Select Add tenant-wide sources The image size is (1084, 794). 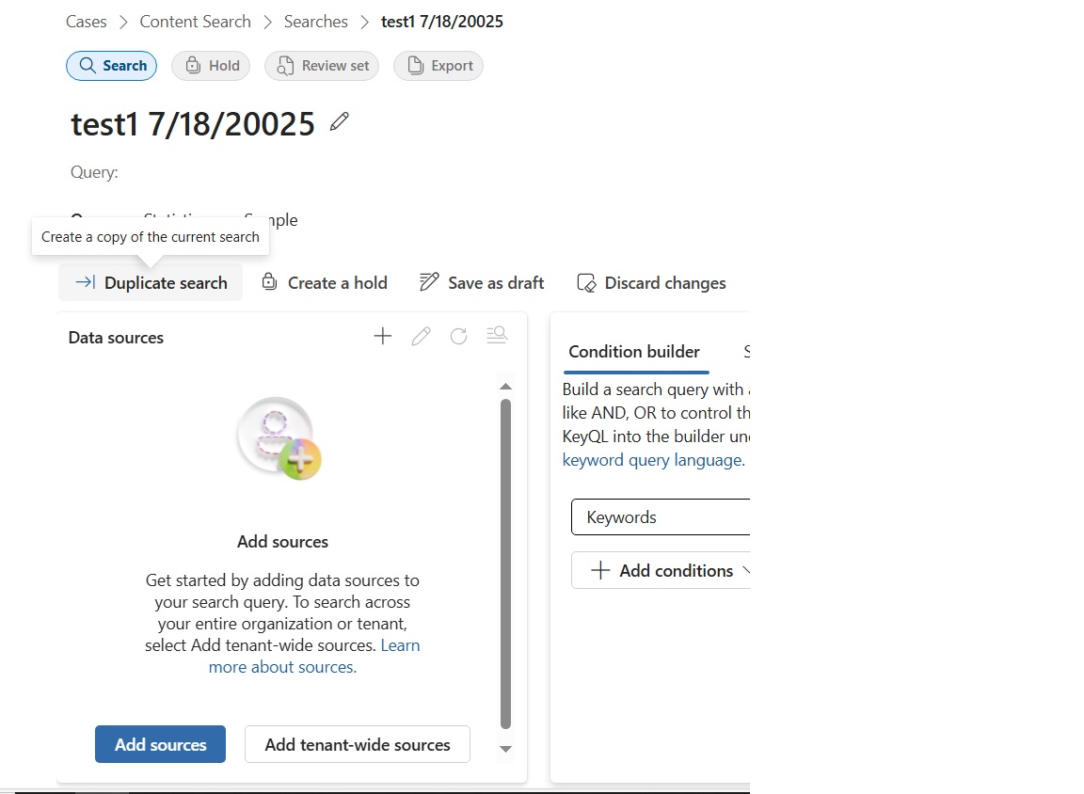[357, 744]
